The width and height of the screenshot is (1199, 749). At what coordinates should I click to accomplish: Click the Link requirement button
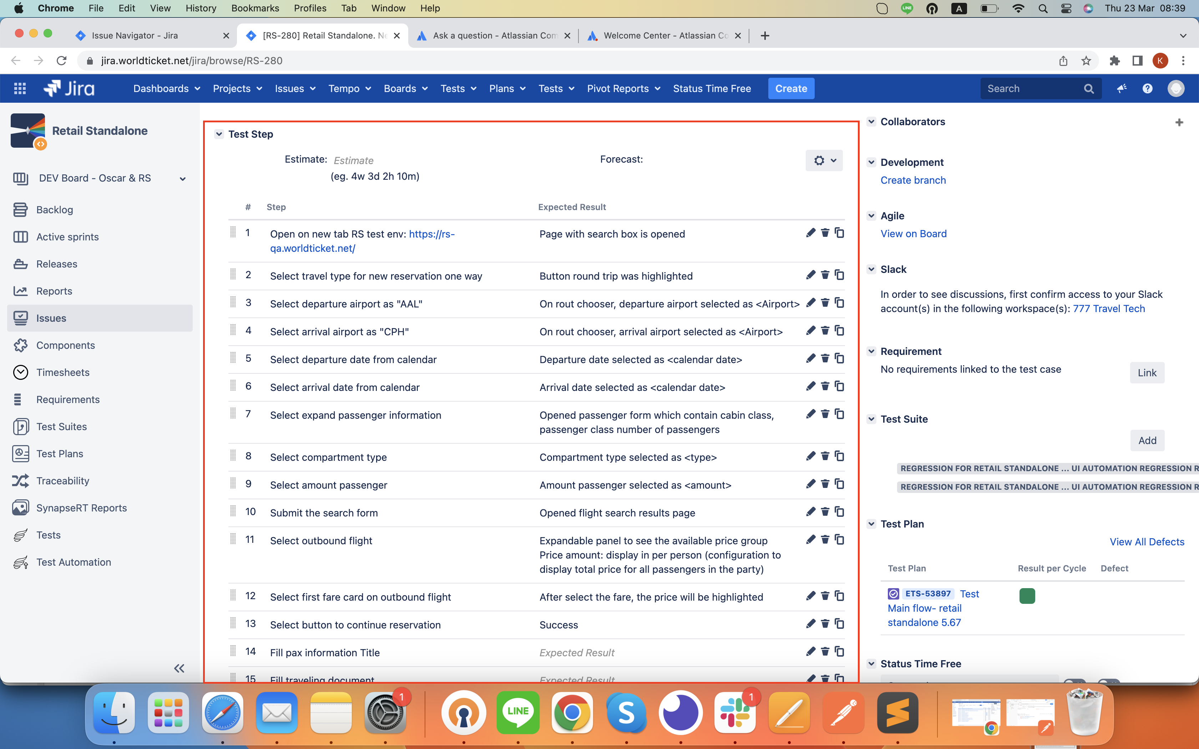point(1147,373)
